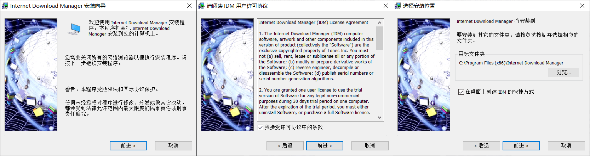Click the license scrollbar thumb
590x156 pixels.
(380, 38)
